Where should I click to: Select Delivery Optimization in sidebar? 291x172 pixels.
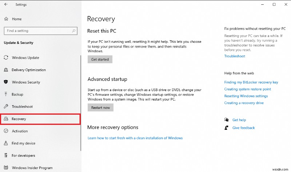29,70
